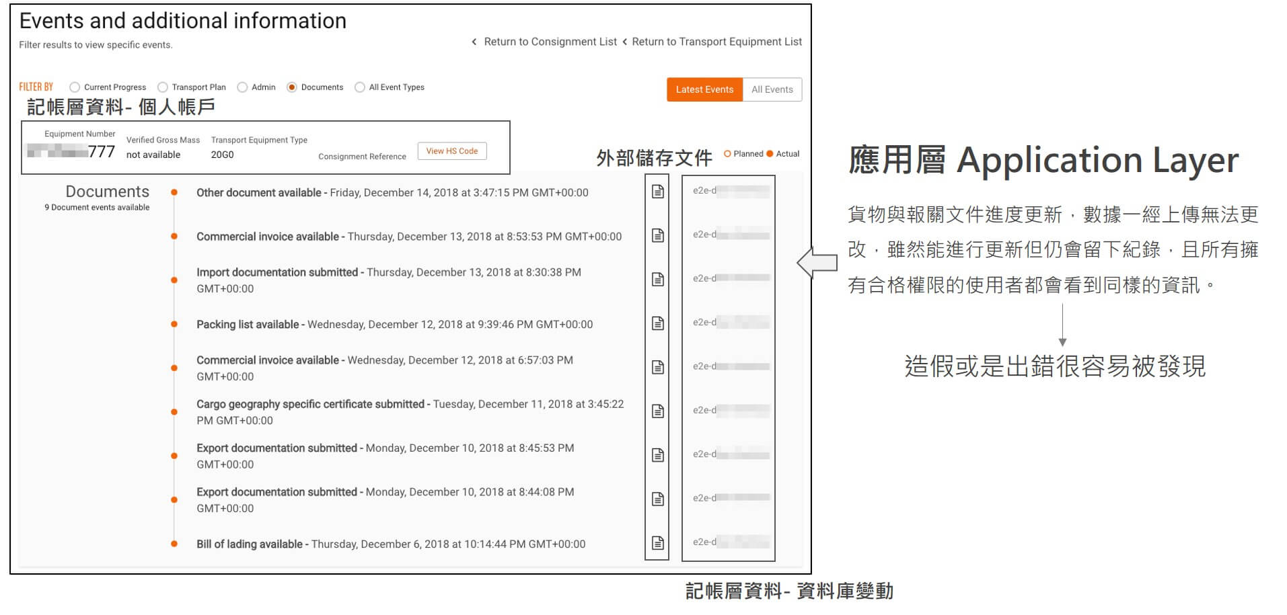Click Packing list available event text
This screenshot has height=615, width=1287.
tap(394, 325)
